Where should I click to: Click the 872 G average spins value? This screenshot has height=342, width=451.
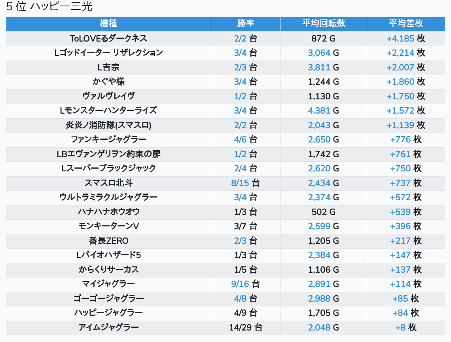pyautogui.click(x=324, y=38)
